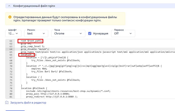This screenshot has height=111, width=175.
Task: Click line number 78 in the gutter
Action: (x=11, y=88)
